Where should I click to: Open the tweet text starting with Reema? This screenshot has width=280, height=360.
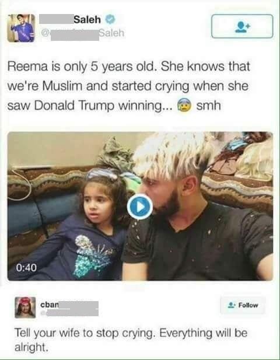(128, 86)
